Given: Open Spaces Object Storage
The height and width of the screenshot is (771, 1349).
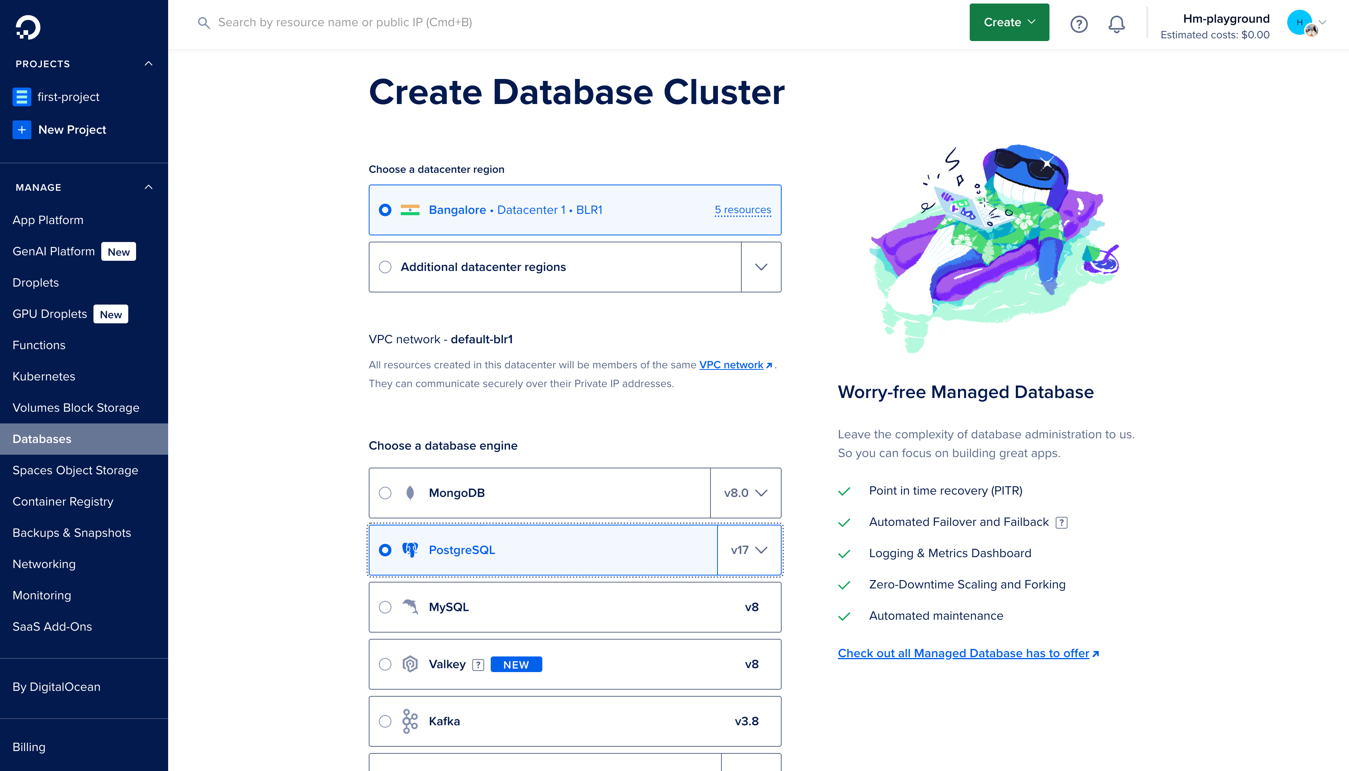Looking at the screenshot, I should pyautogui.click(x=75, y=470).
